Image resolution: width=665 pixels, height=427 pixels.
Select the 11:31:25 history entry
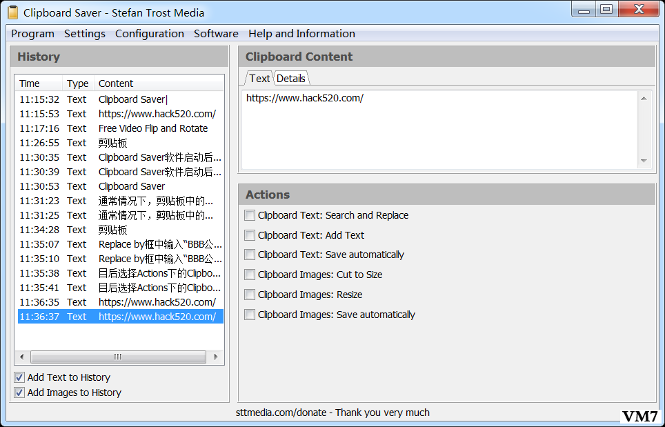click(x=121, y=215)
